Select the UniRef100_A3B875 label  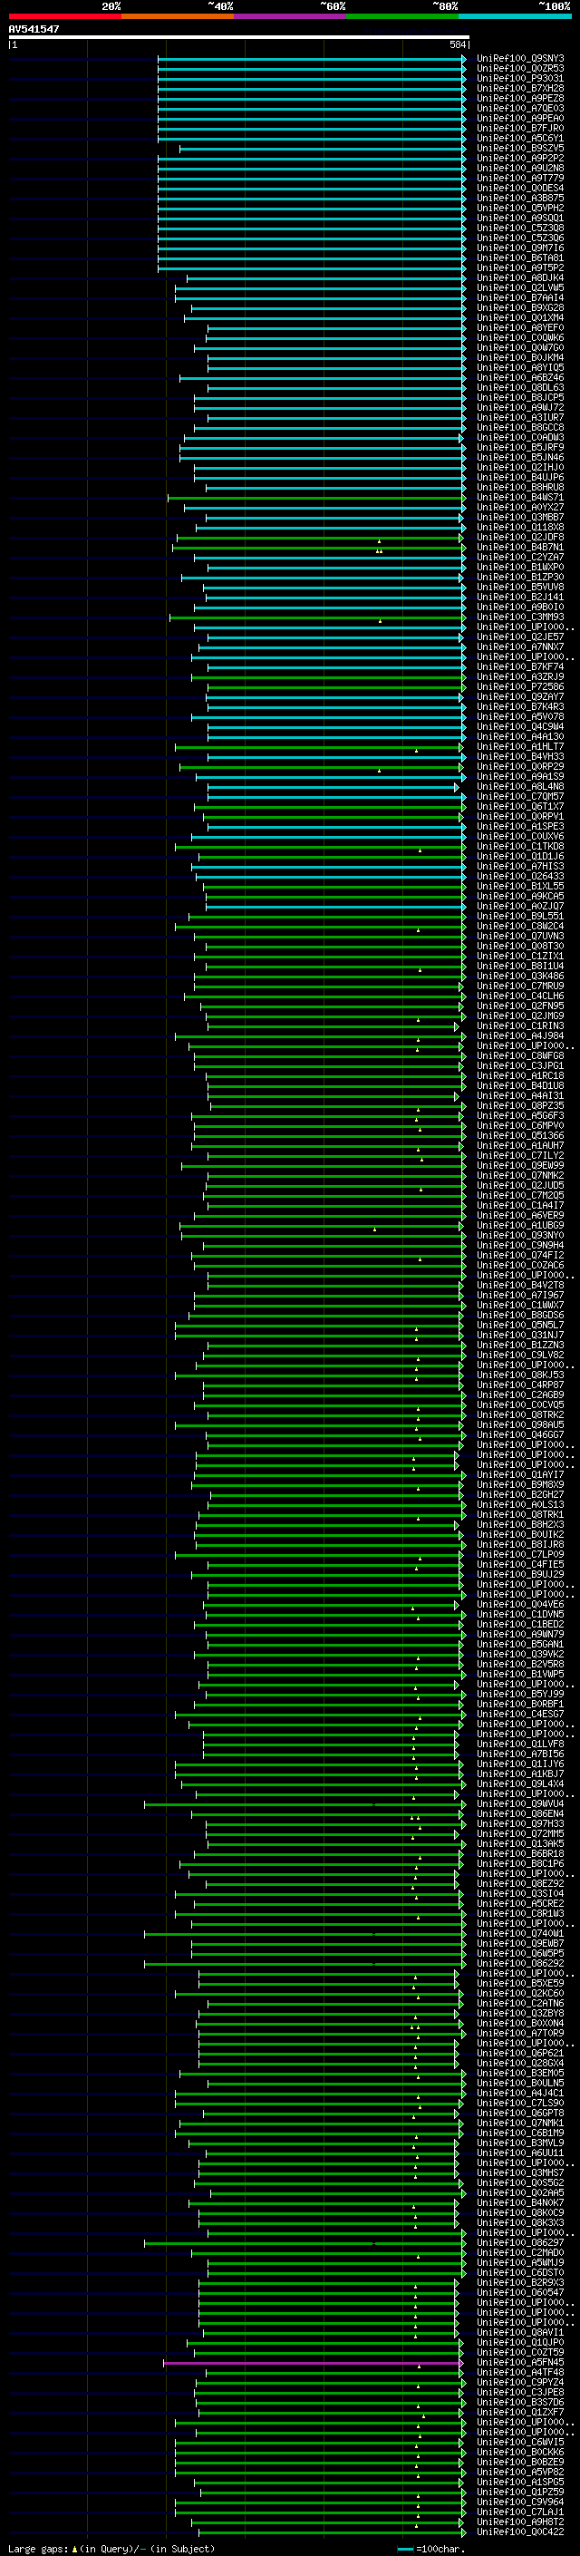tap(520, 198)
